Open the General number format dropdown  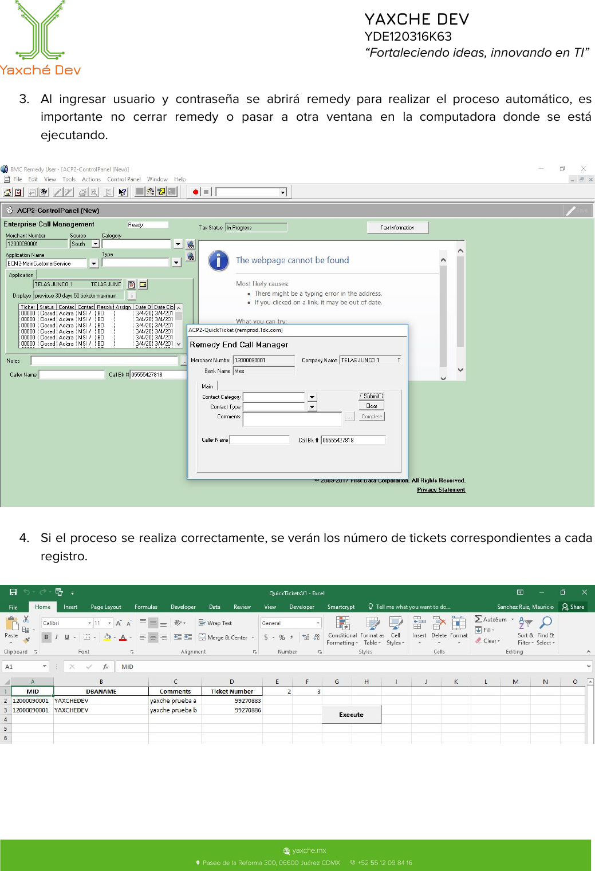(318, 623)
